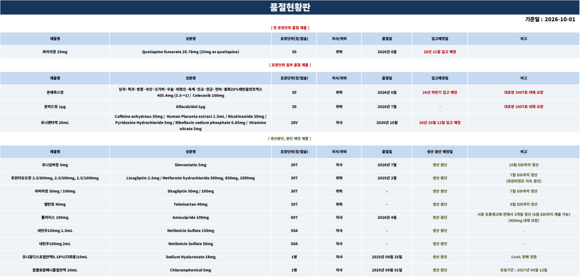
Task: Click the Caffeine anhydrous 30mg ingredient cell
Action: (190, 123)
